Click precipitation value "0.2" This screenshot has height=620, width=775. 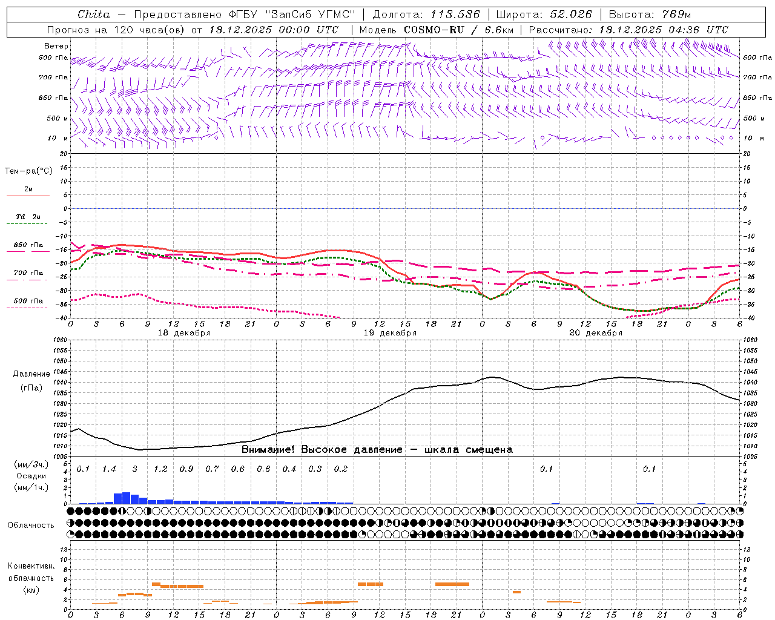click(x=341, y=469)
